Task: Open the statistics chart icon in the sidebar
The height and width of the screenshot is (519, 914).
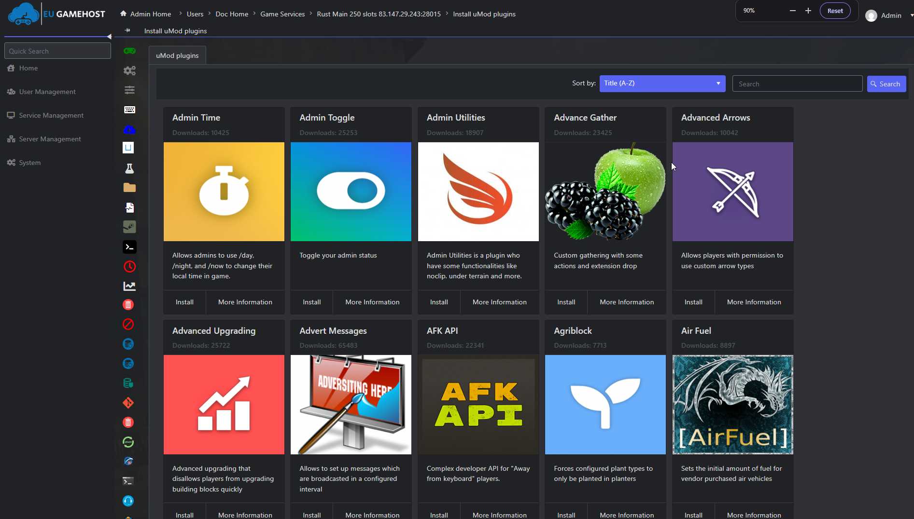Action: (x=129, y=286)
